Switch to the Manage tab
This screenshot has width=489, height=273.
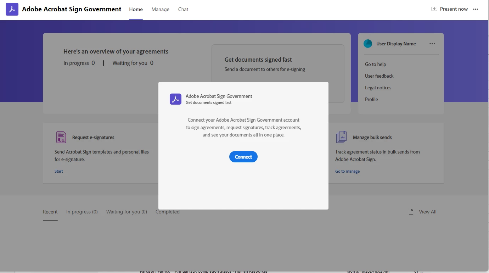161,9
